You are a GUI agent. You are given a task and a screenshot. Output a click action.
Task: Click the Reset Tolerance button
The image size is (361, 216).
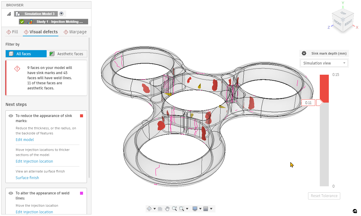[324, 196]
